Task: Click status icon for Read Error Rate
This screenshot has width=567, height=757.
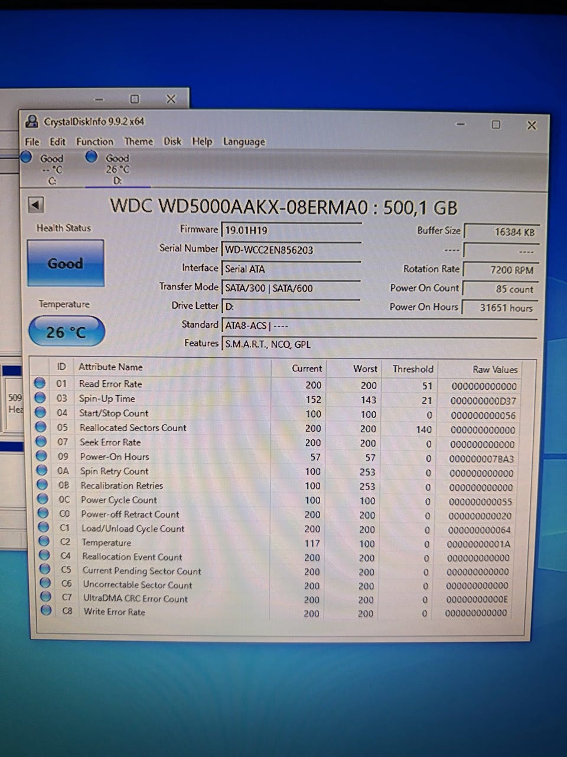Action: pyautogui.click(x=40, y=383)
